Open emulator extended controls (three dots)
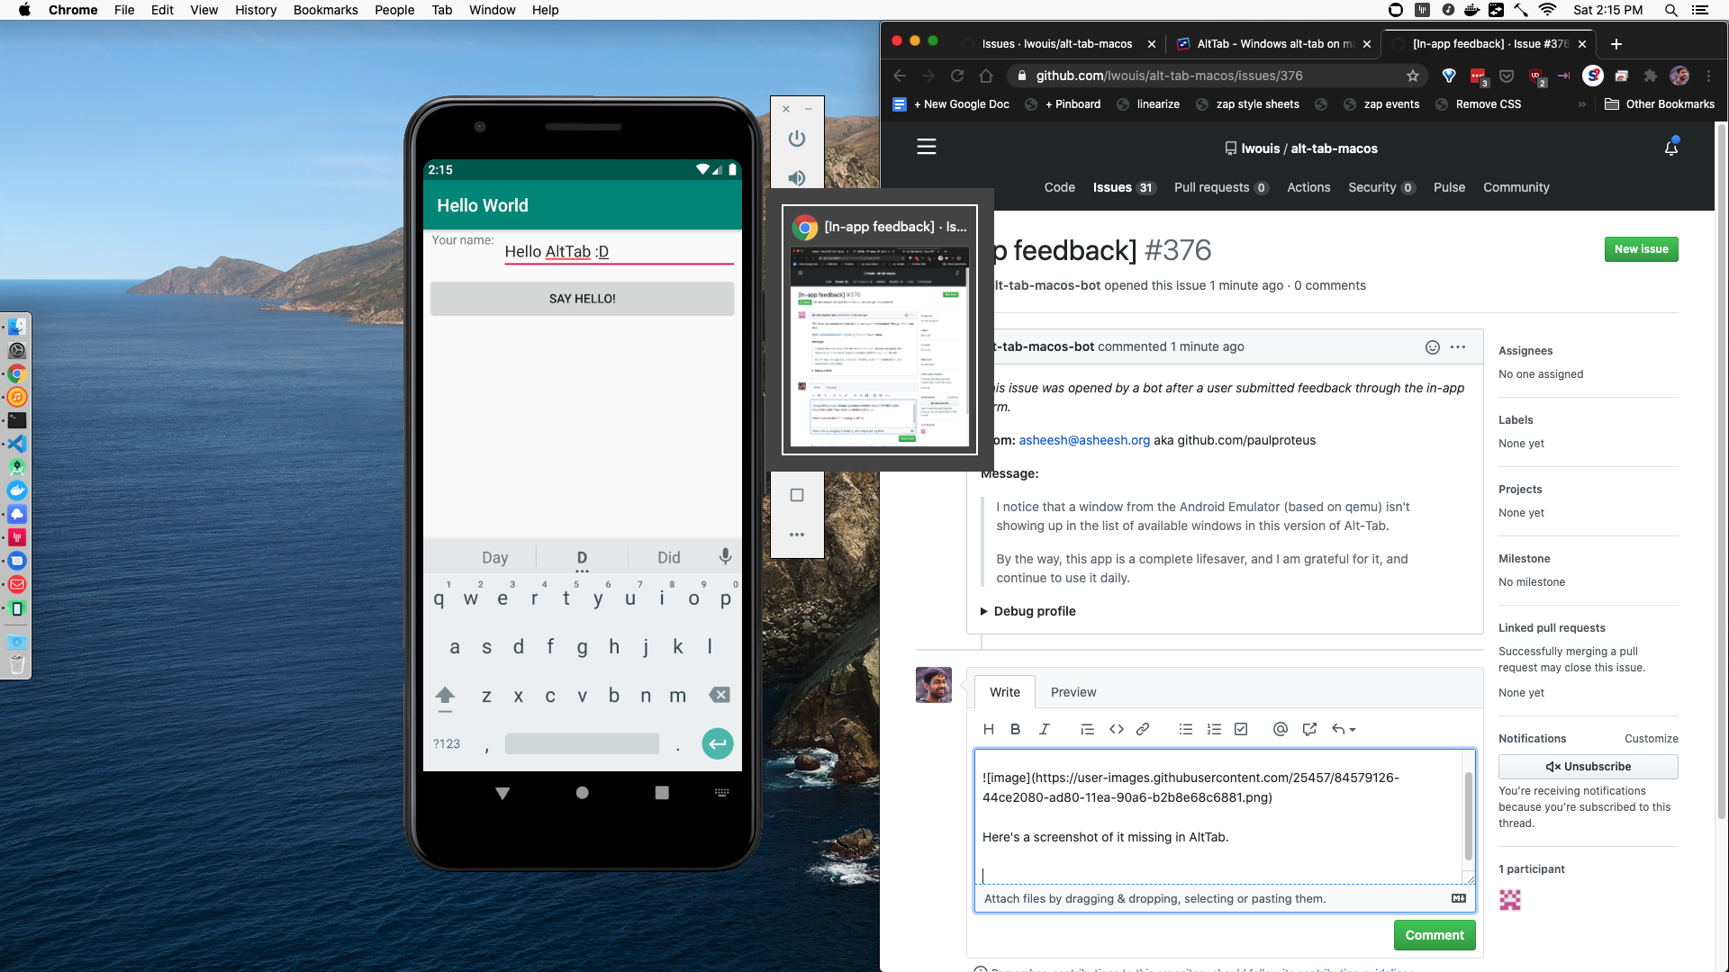Viewport: 1729px width, 972px height. tap(797, 535)
